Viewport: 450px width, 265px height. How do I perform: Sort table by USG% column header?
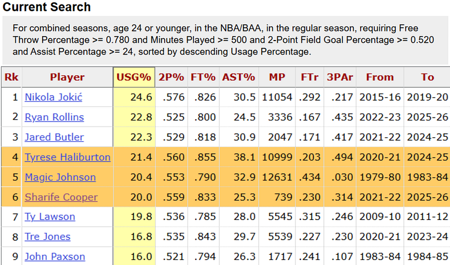(134, 77)
